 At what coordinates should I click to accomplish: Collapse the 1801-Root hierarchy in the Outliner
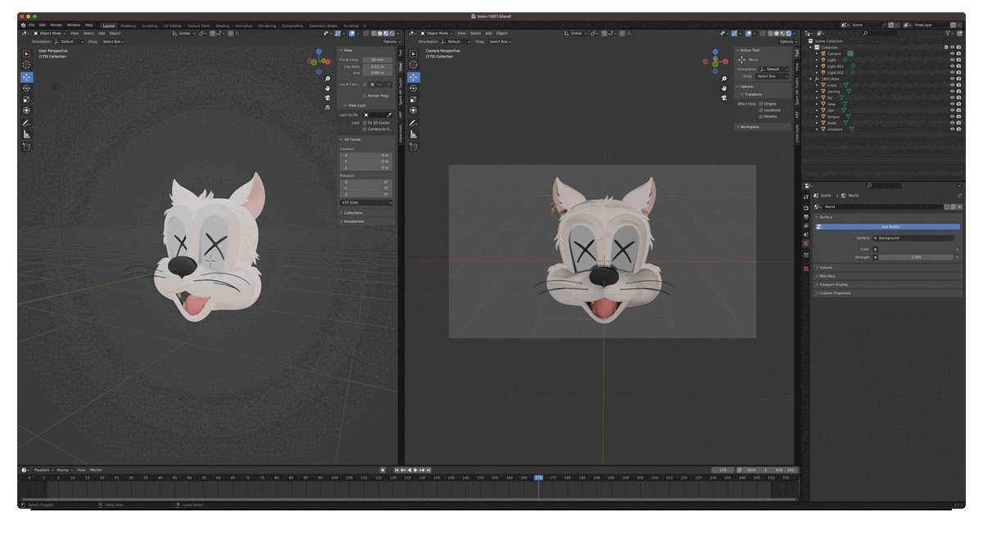[x=811, y=79]
